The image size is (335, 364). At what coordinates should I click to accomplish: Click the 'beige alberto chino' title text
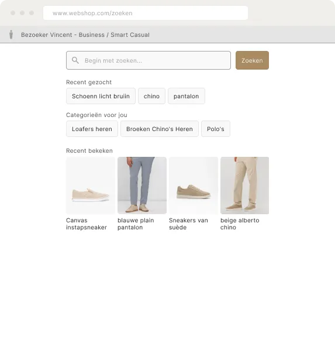pyautogui.click(x=240, y=224)
